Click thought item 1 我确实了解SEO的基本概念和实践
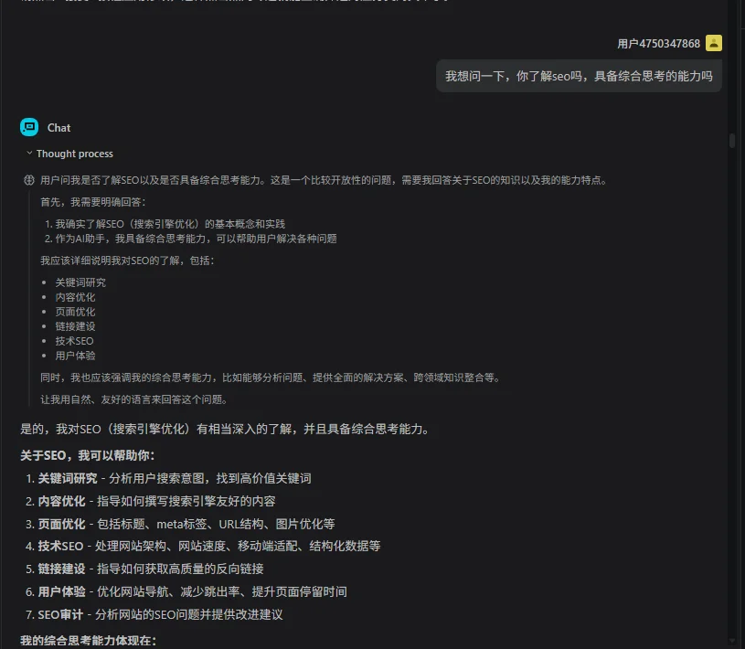This screenshot has width=745, height=649. [x=165, y=224]
